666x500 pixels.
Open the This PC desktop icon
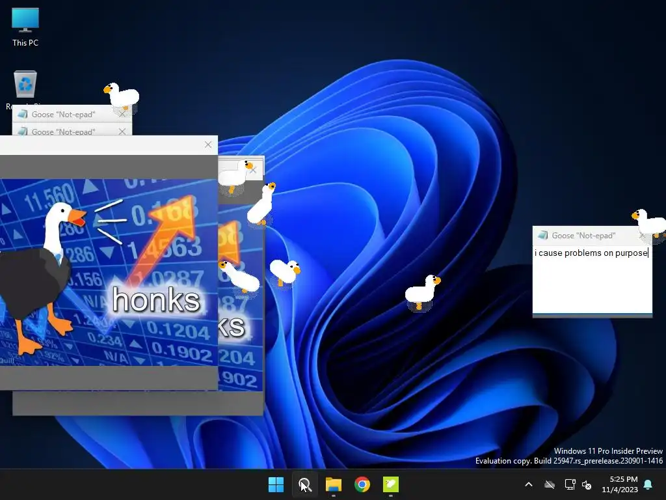click(x=25, y=27)
